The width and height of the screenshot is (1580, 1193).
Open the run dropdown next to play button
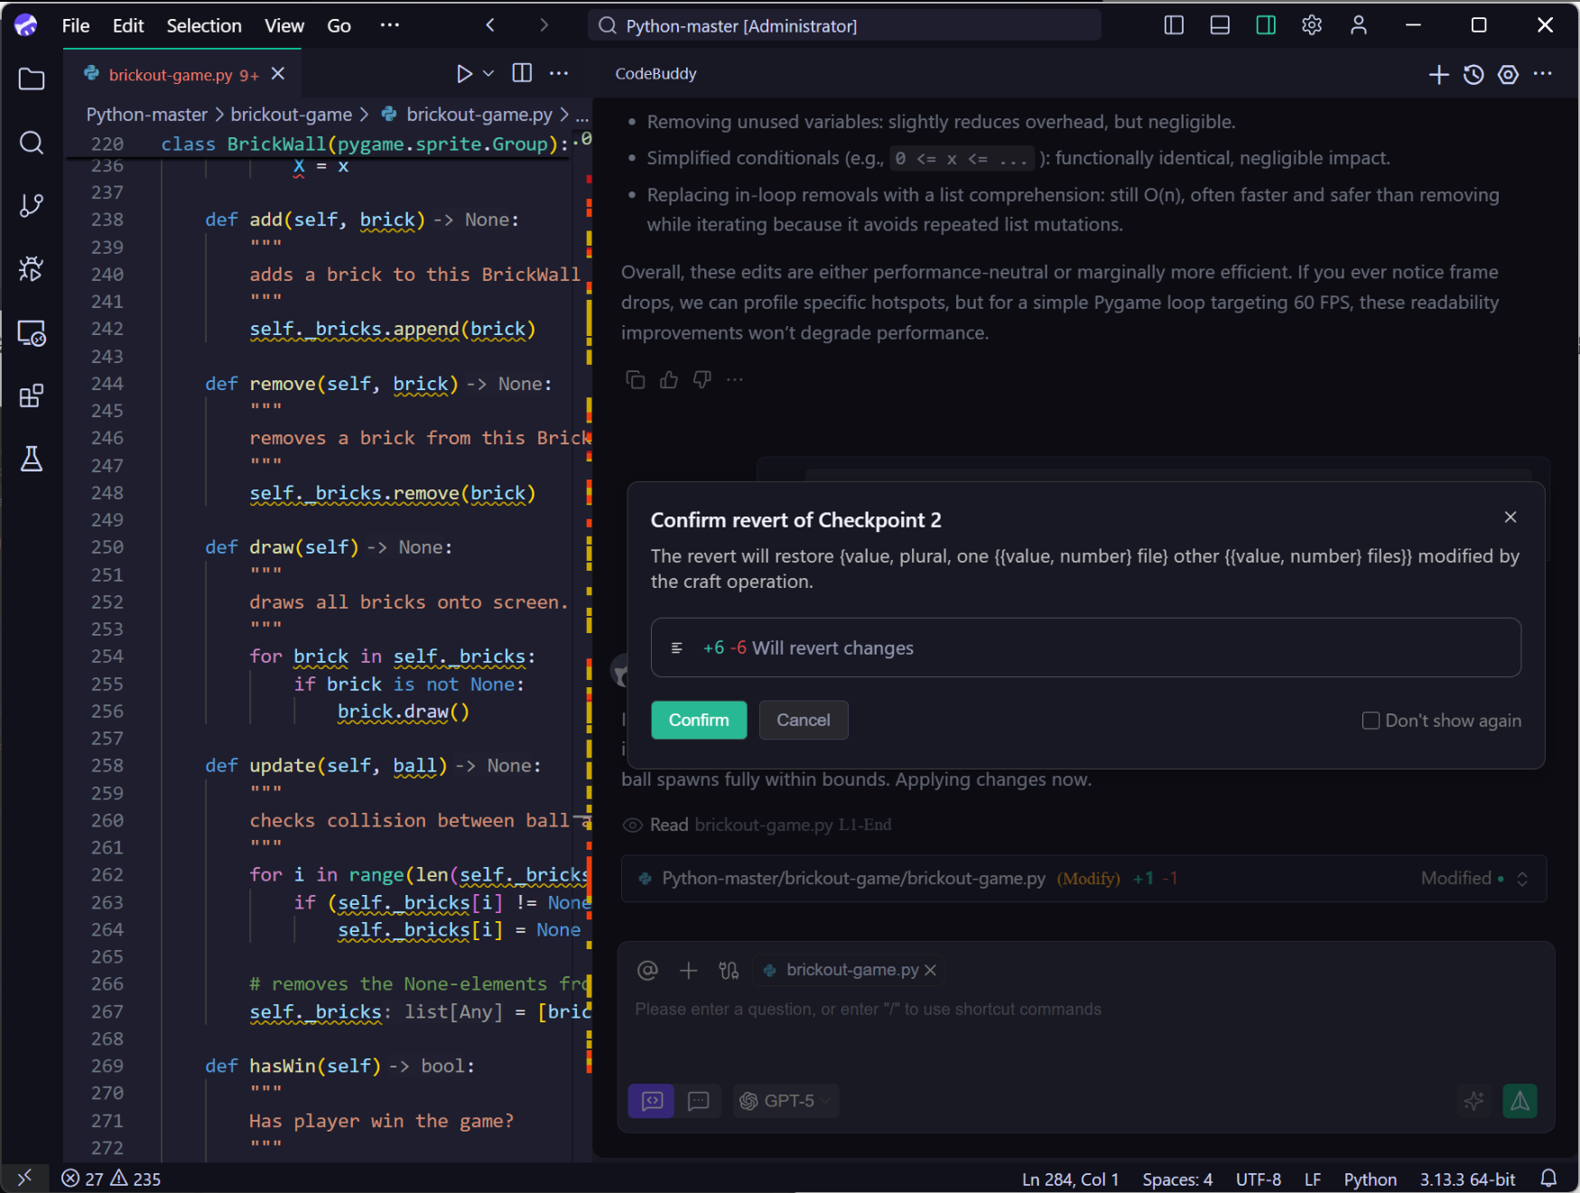(488, 73)
